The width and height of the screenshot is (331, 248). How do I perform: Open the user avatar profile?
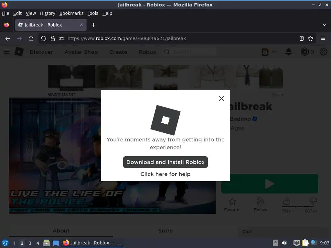tap(265, 52)
